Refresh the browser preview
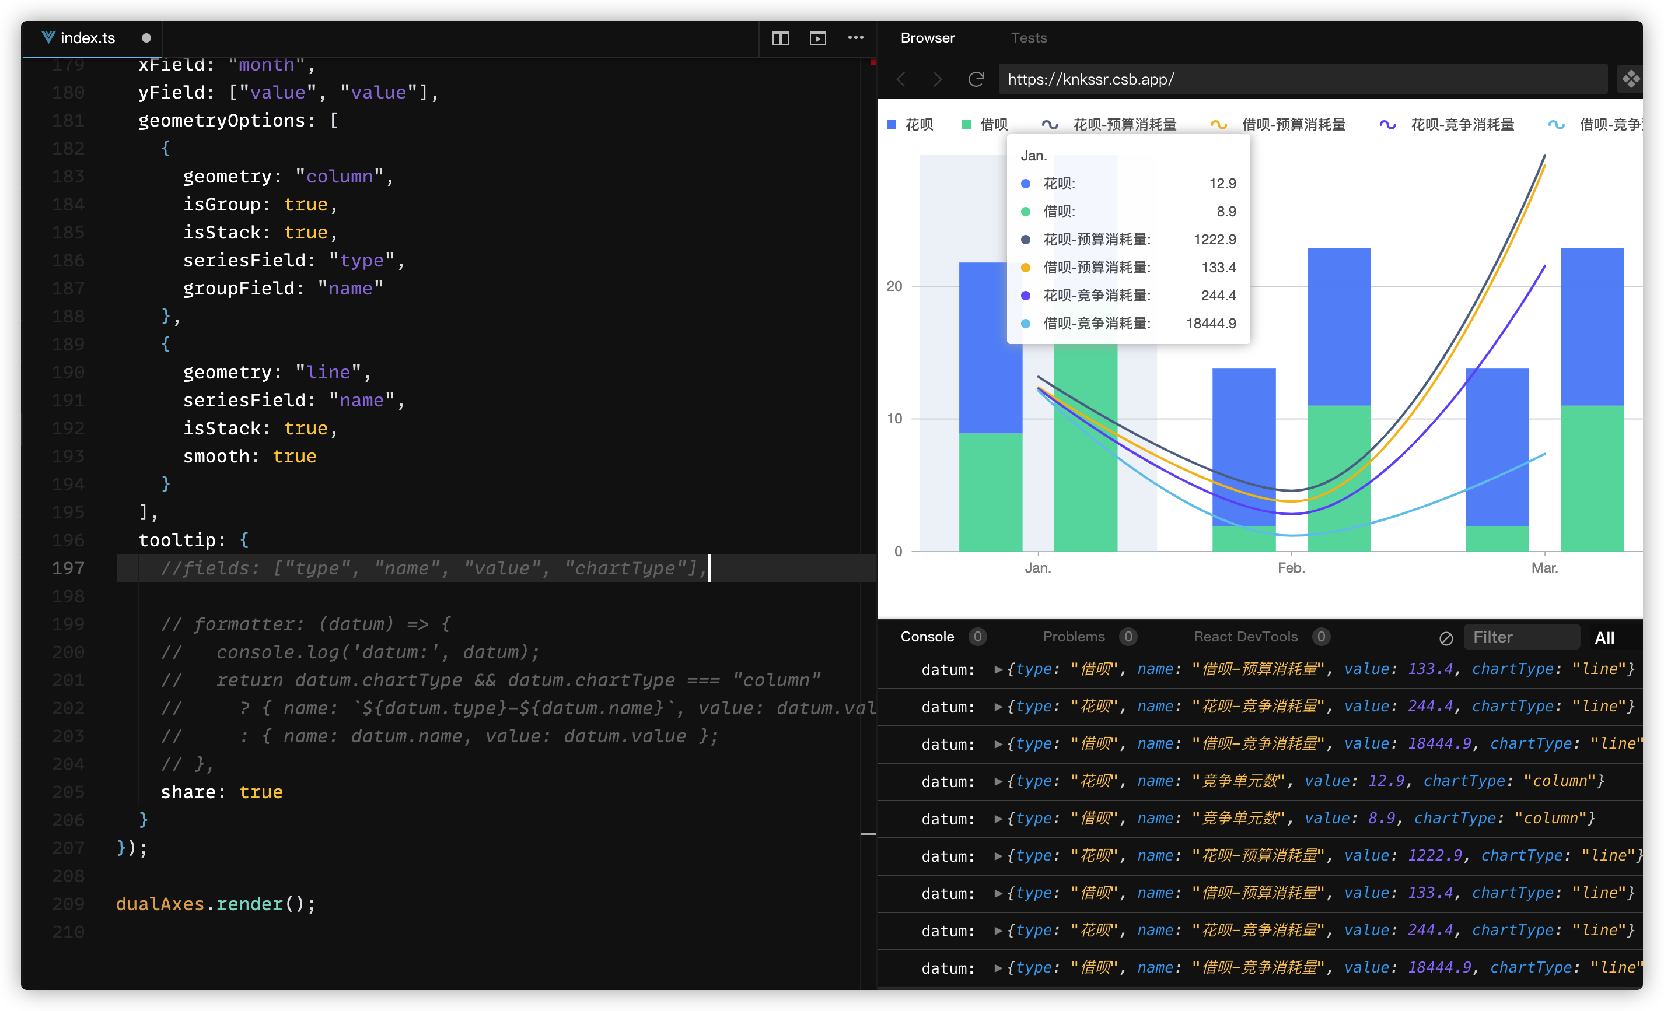This screenshot has height=1011, width=1664. click(976, 80)
